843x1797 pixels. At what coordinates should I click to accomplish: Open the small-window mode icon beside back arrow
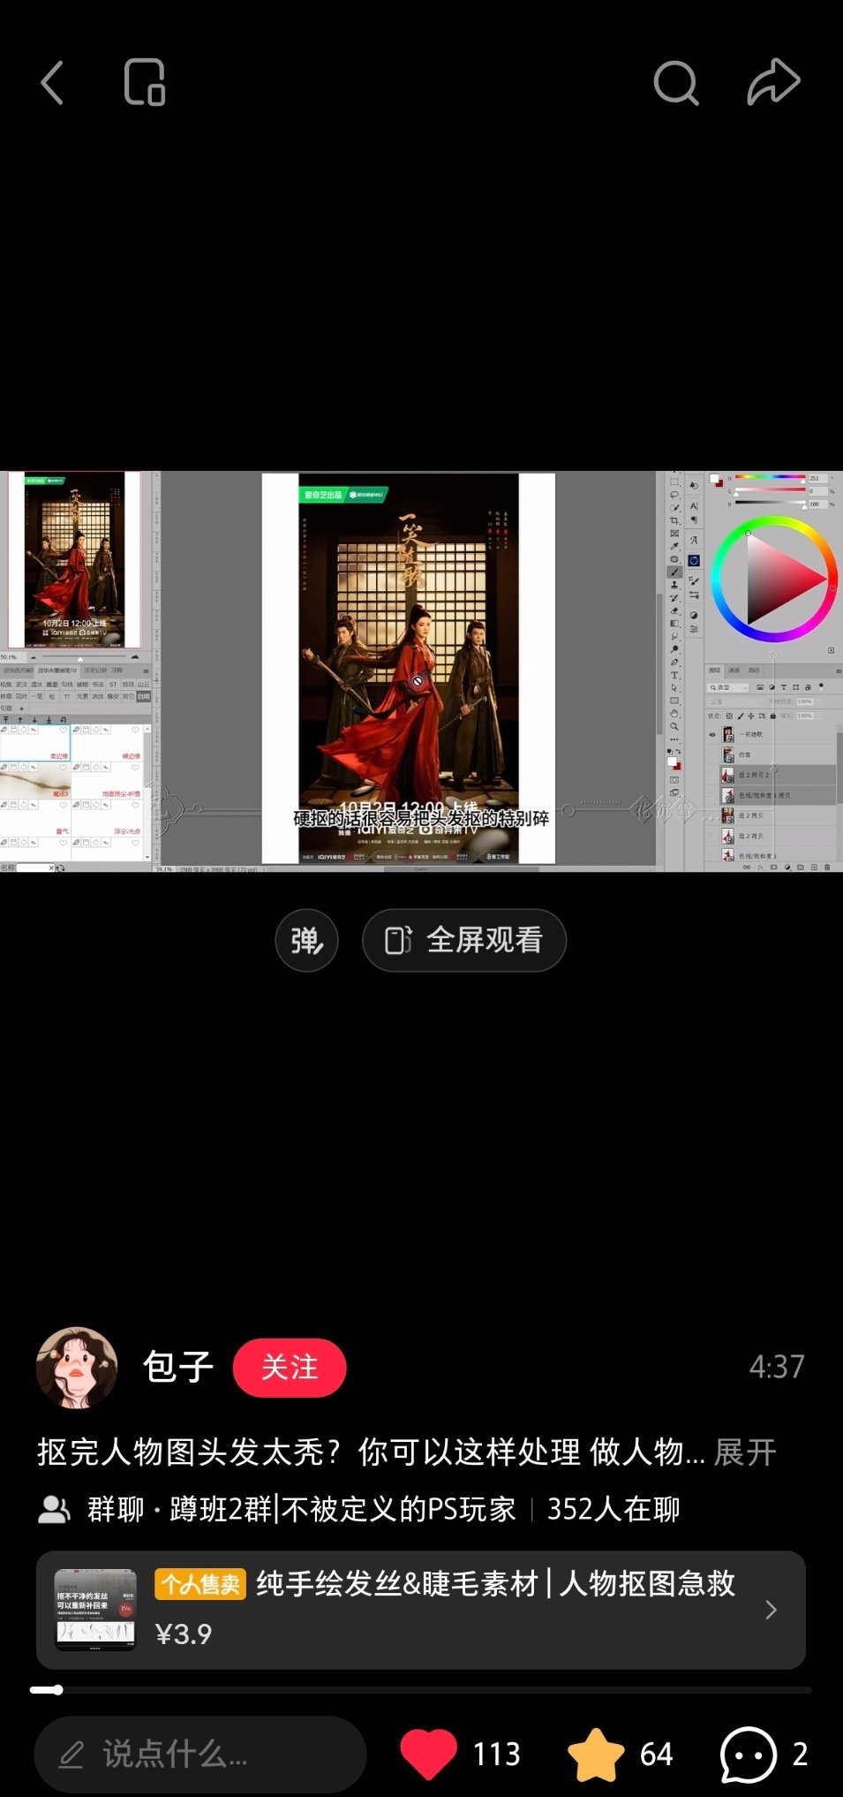(145, 82)
